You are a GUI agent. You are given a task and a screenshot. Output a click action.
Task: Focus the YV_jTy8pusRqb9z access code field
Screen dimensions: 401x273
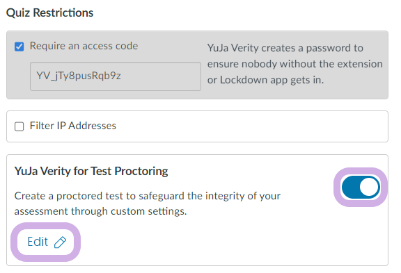pos(116,76)
